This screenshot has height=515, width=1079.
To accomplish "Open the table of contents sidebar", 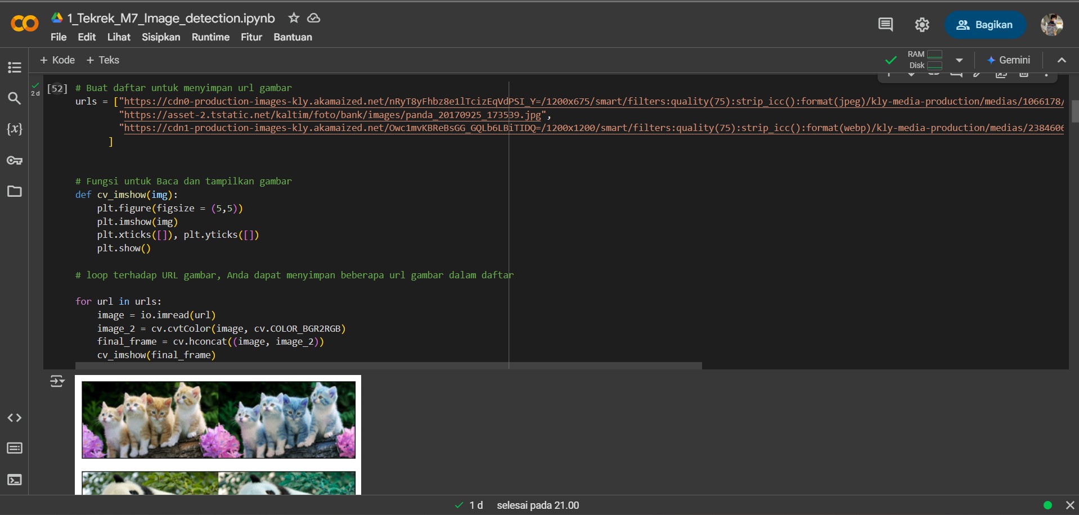I will point(14,67).
